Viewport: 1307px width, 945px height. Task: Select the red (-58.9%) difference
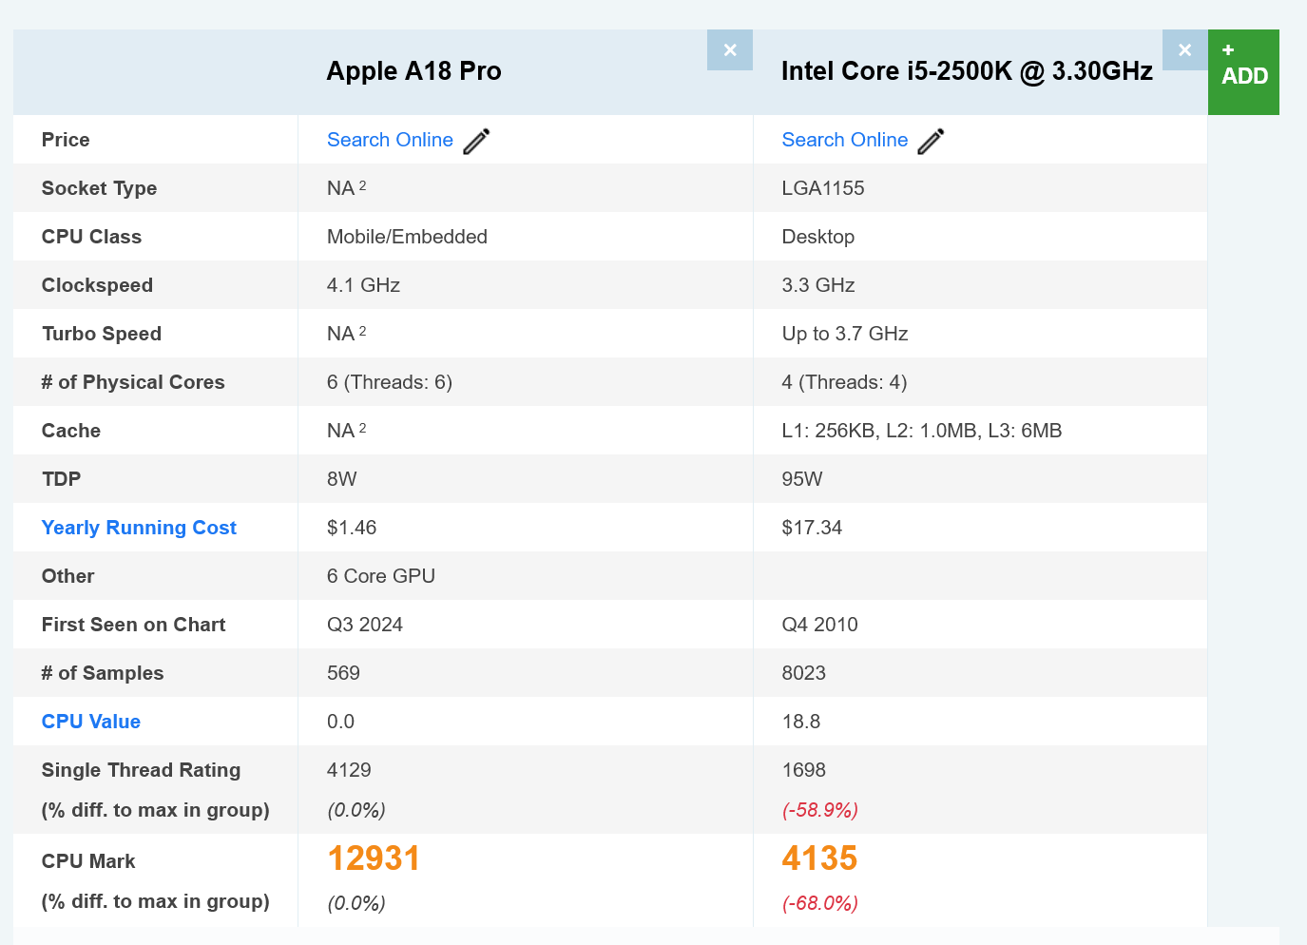click(x=820, y=810)
